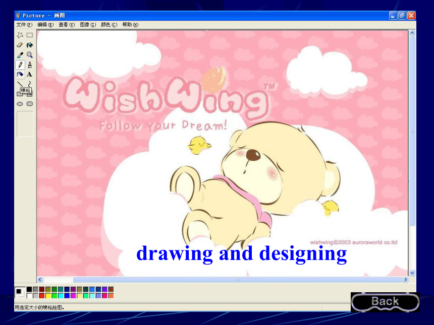Image resolution: width=434 pixels, height=325 pixels.
Task: Select the brown palette swatch
Action: click(x=111, y=289)
